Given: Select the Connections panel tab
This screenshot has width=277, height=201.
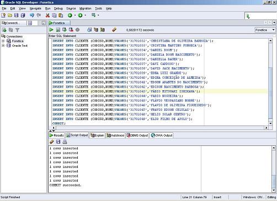Looking at the screenshot, I should point(13,23).
